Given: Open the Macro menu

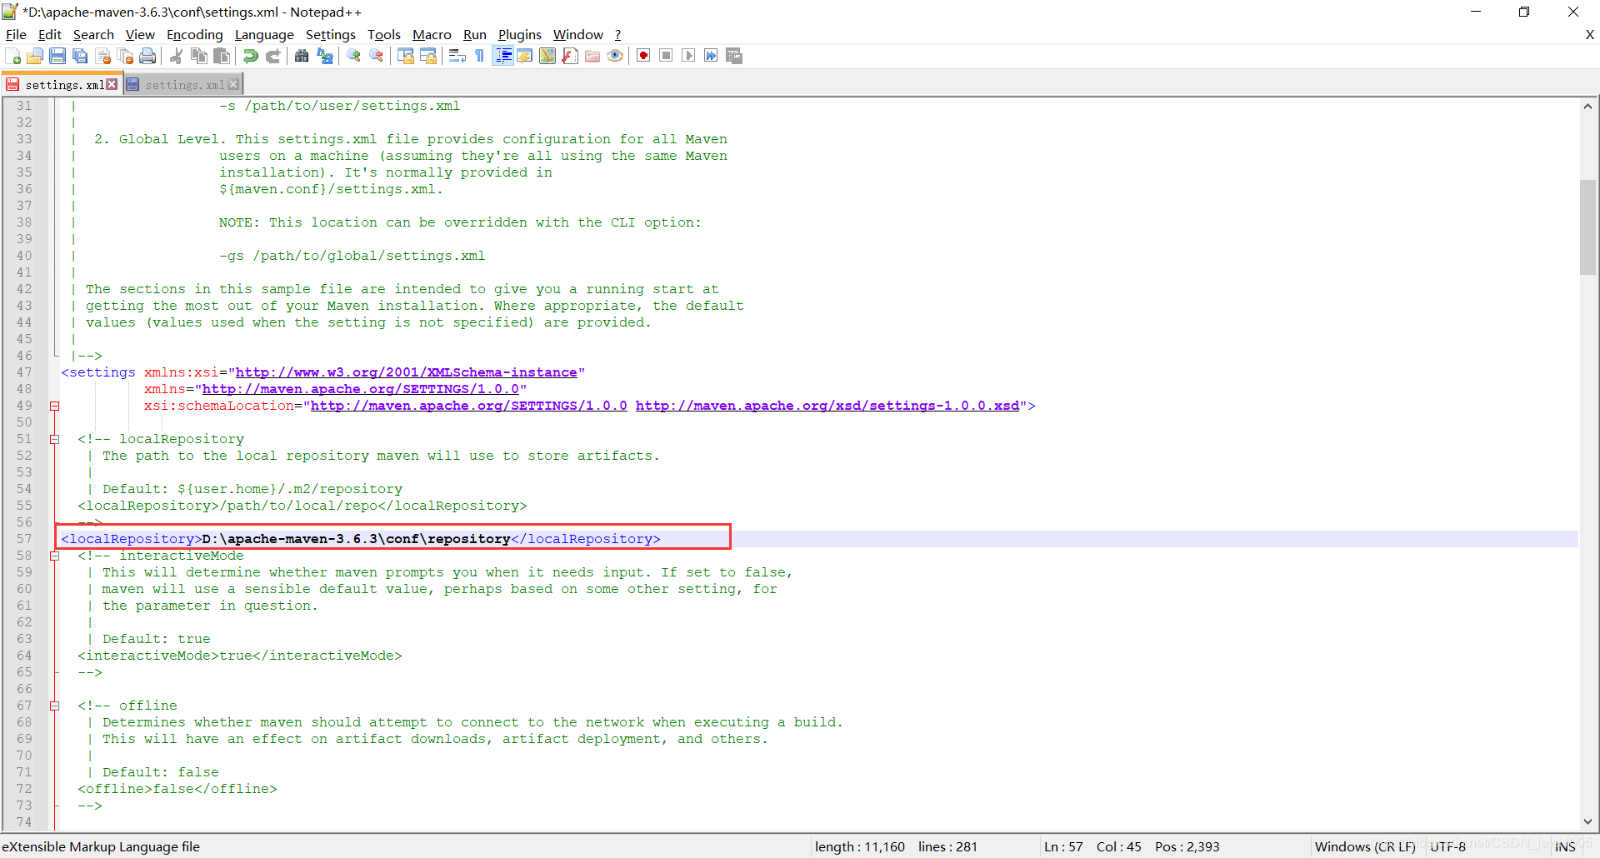Looking at the screenshot, I should (432, 34).
